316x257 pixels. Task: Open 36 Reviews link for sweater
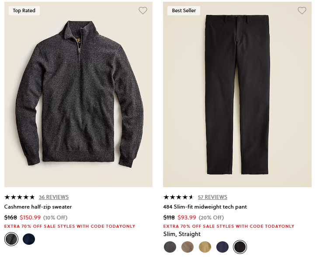(x=54, y=197)
